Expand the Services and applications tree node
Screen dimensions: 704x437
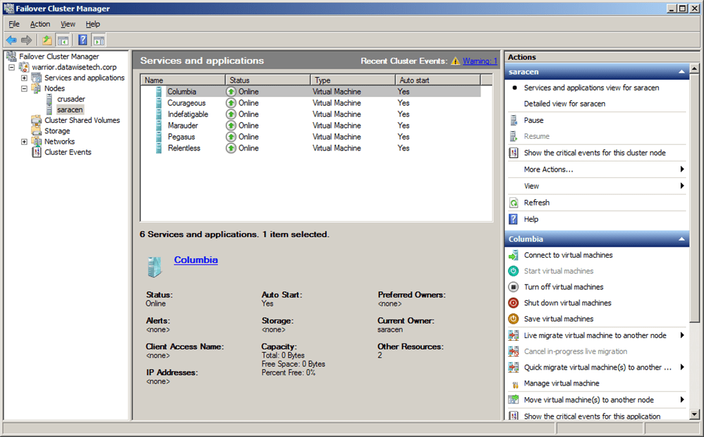(x=24, y=78)
